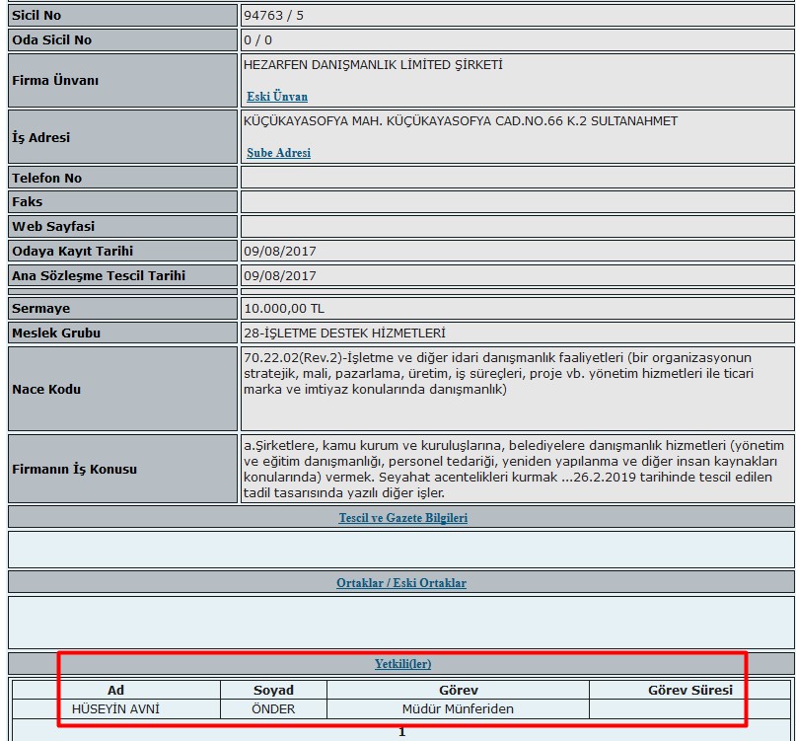Click the Sermaye value 10.000,00 TL
Viewport: 796px width, 741px height.
[x=284, y=308]
